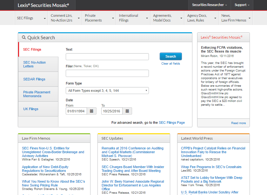Expand the International Filings menu

point(133,18)
